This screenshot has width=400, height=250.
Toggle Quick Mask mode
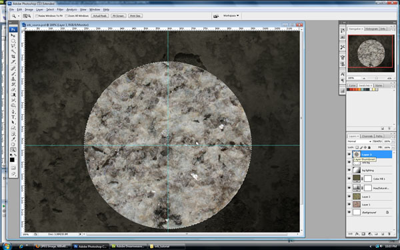13,168
